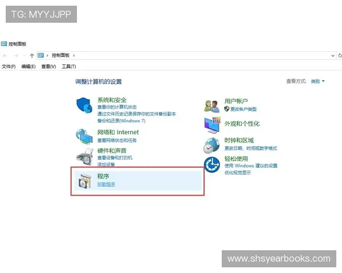
Task: Open 用户帐户 category link
Action: [x=236, y=101]
